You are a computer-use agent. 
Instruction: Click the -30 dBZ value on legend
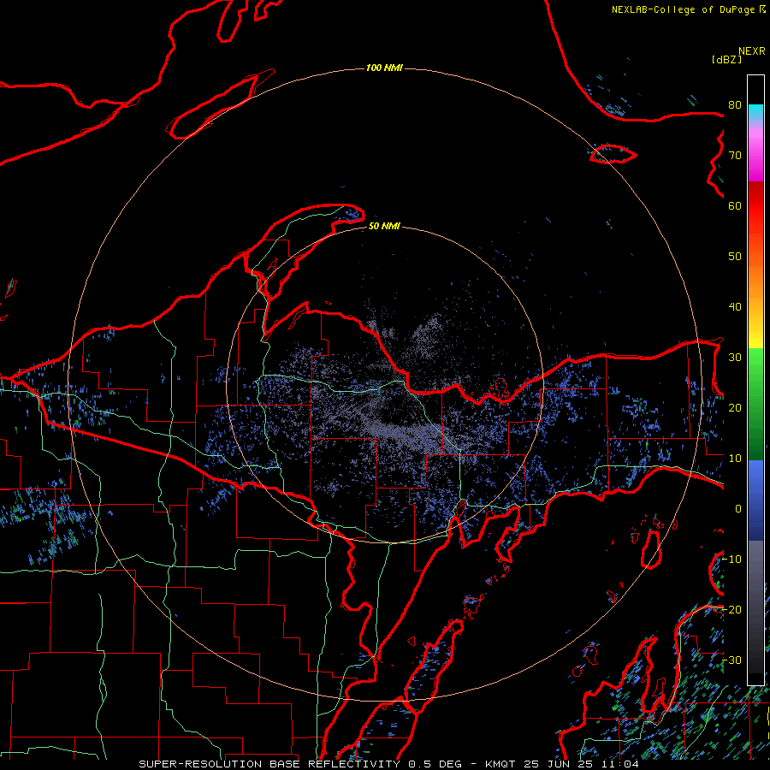[x=731, y=660]
